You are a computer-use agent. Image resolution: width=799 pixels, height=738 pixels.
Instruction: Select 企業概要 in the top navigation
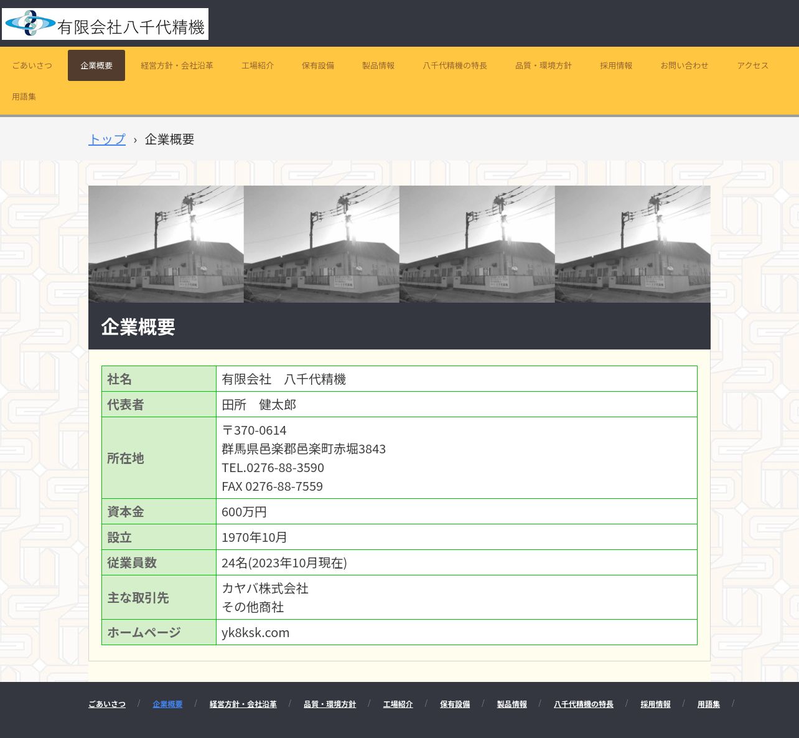tap(96, 65)
